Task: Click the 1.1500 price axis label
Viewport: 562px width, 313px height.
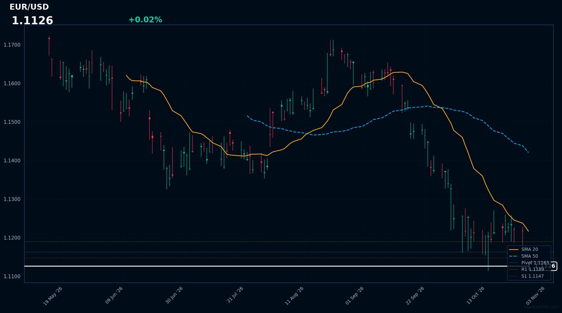Action: tap(12, 122)
